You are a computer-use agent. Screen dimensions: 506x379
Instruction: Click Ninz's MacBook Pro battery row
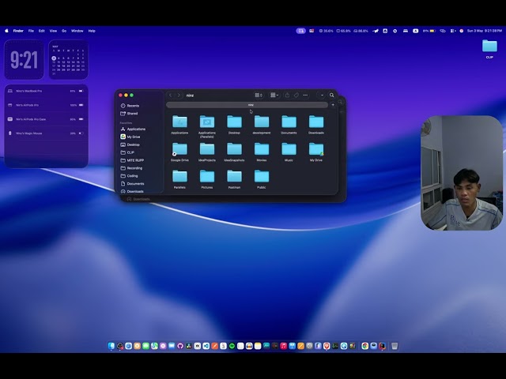point(46,92)
